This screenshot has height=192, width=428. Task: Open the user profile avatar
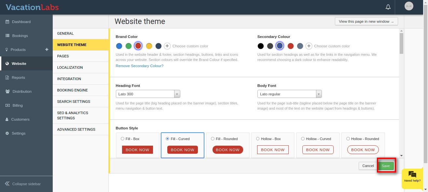click(408, 6)
